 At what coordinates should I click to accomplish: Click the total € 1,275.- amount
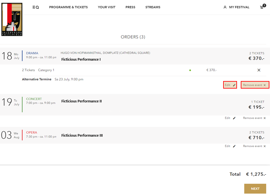tap(256, 174)
